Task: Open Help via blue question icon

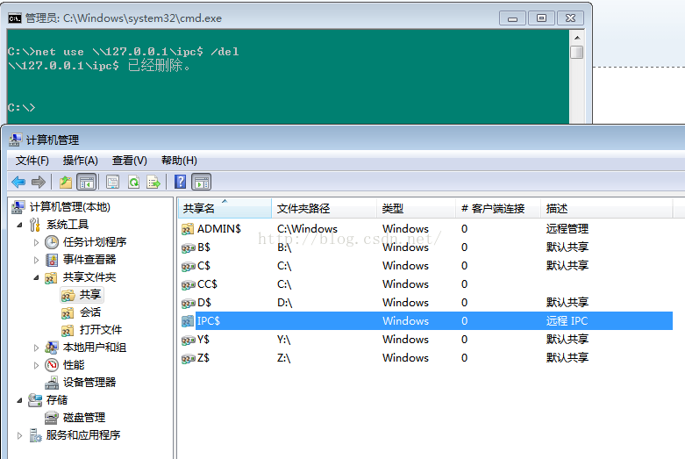Action: point(180,182)
